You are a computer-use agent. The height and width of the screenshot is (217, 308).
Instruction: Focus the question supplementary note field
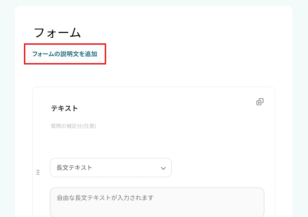coord(74,126)
